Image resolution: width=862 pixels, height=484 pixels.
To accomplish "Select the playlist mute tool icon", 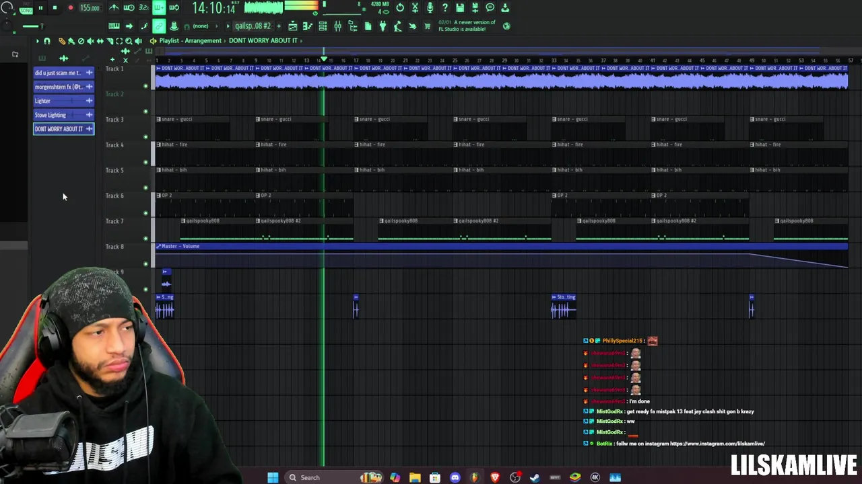I will [x=90, y=41].
